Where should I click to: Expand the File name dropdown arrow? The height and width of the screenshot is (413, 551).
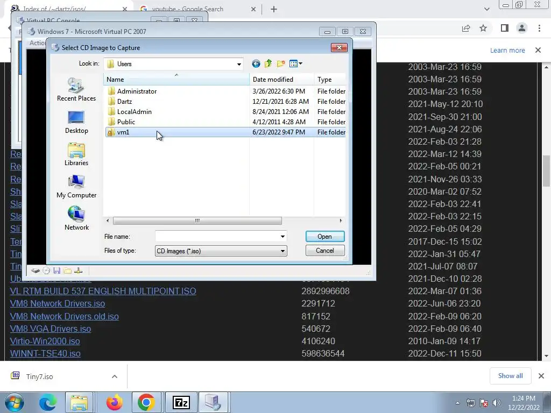(282, 237)
